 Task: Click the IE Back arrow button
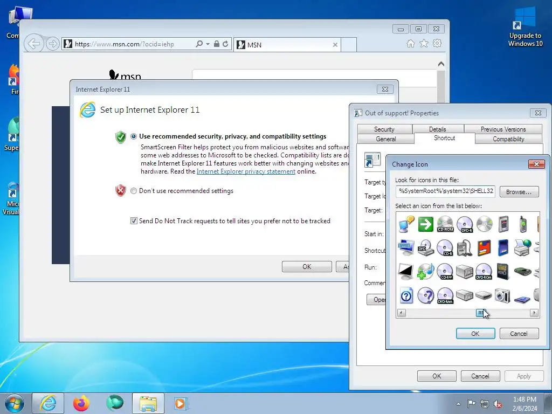click(34, 44)
